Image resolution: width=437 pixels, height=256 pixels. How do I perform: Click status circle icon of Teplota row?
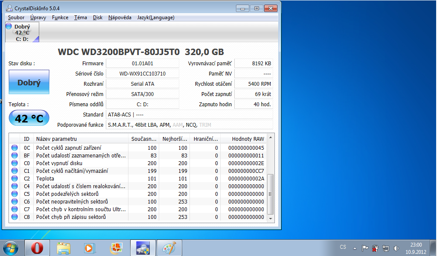(15, 178)
